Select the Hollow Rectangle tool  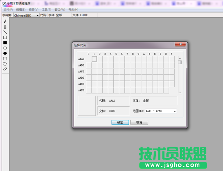point(5,37)
